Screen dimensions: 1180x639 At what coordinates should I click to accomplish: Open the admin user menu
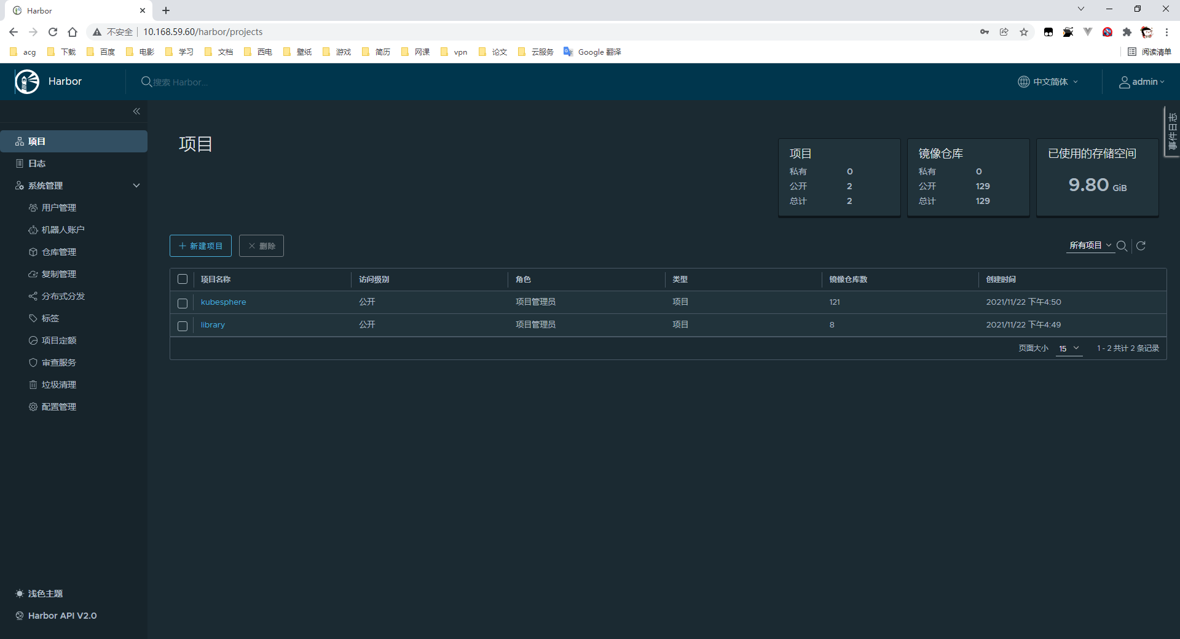click(1141, 82)
